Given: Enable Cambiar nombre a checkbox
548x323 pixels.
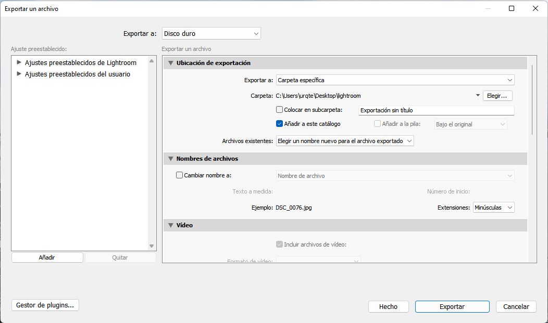Looking at the screenshot, I should pyautogui.click(x=180, y=176).
